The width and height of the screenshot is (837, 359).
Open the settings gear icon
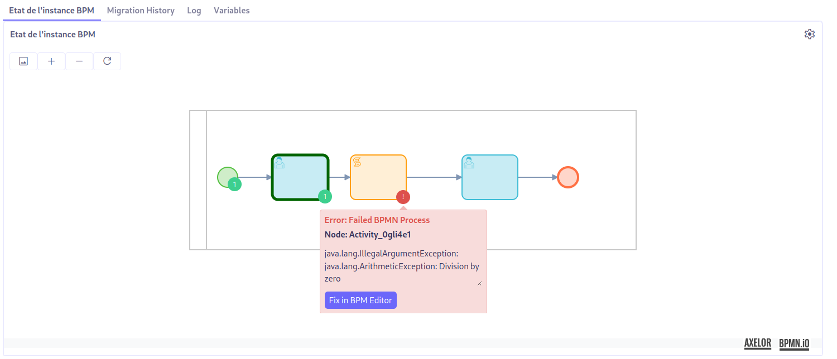[810, 34]
